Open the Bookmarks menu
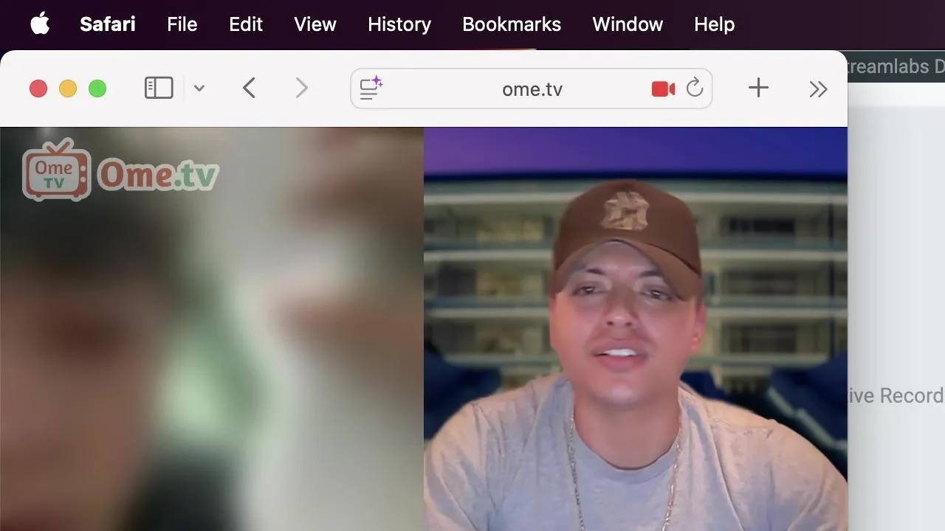Image resolution: width=945 pixels, height=531 pixels. pyautogui.click(x=512, y=24)
